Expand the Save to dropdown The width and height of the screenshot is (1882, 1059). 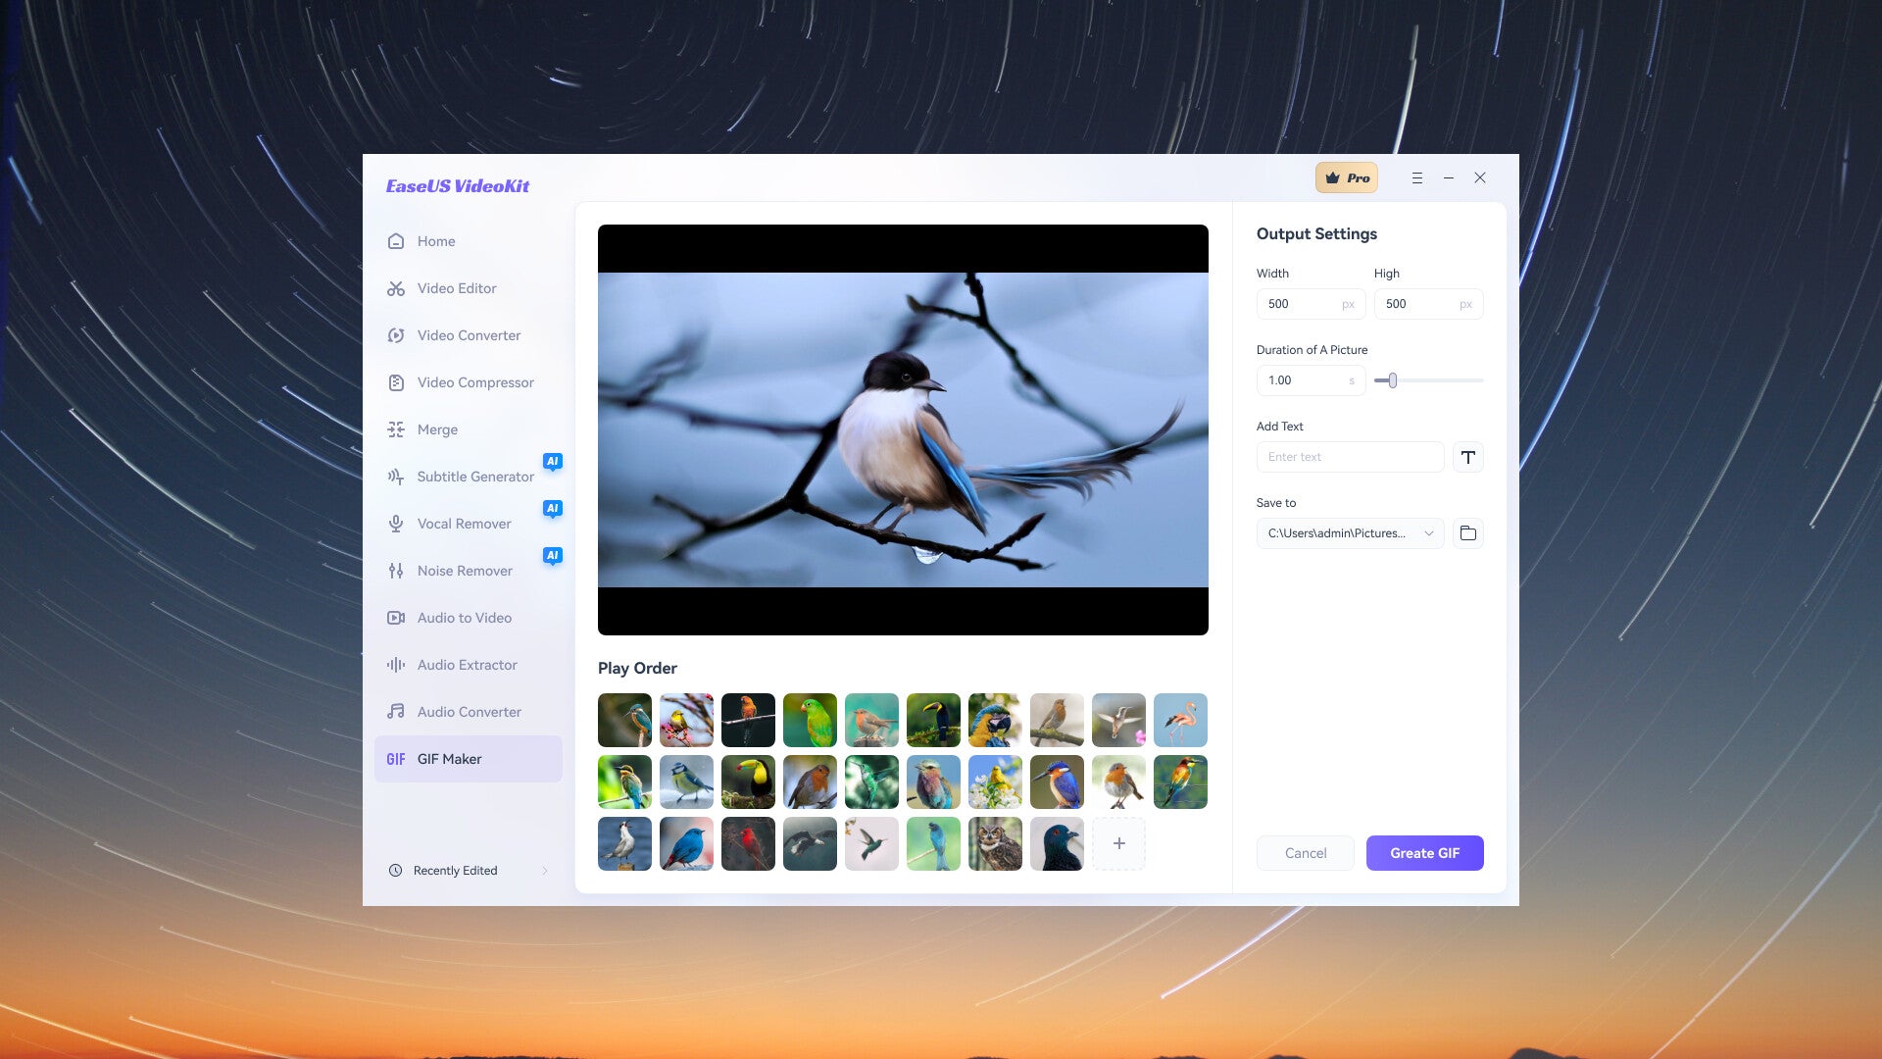pyautogui.click(x=1427, y=532)
